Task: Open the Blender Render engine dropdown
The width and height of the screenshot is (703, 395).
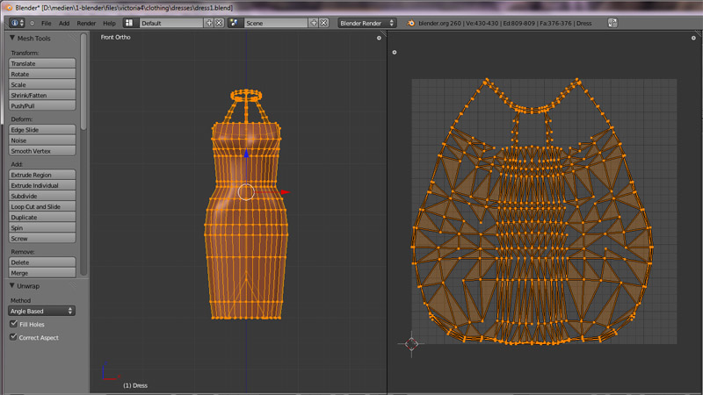Action: [x=367, y=23]
